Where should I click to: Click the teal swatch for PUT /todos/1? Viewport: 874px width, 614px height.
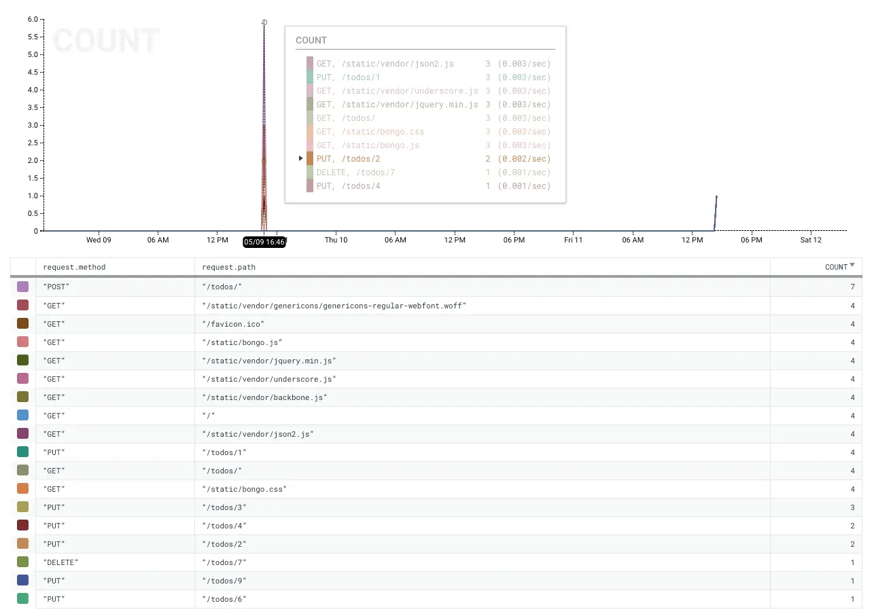[22, 452]
